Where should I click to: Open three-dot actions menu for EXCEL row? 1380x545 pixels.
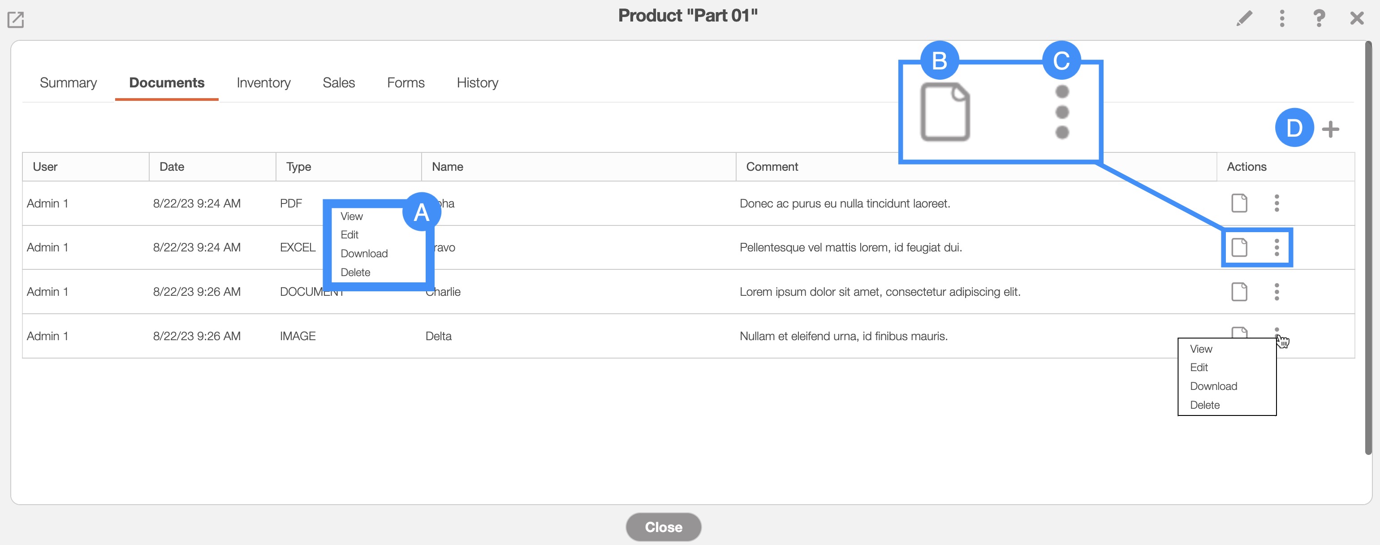pyautogui.click(x=1276, y=247)
